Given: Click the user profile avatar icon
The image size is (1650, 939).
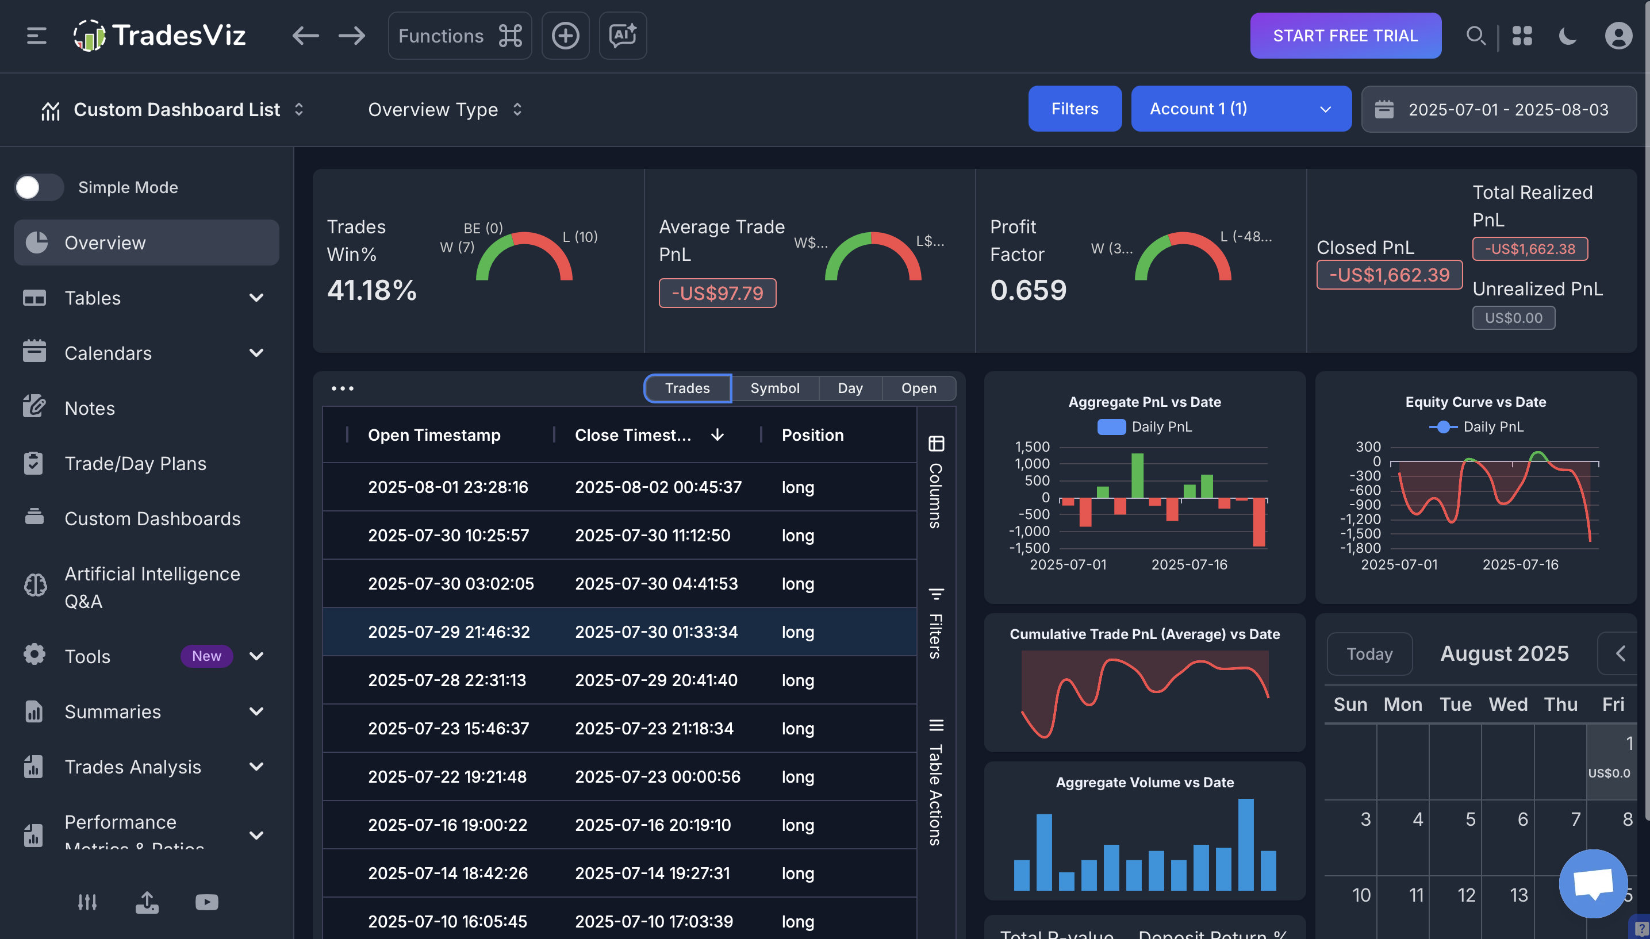Looking at the screenshot, I should click(x=1618, y=36).
